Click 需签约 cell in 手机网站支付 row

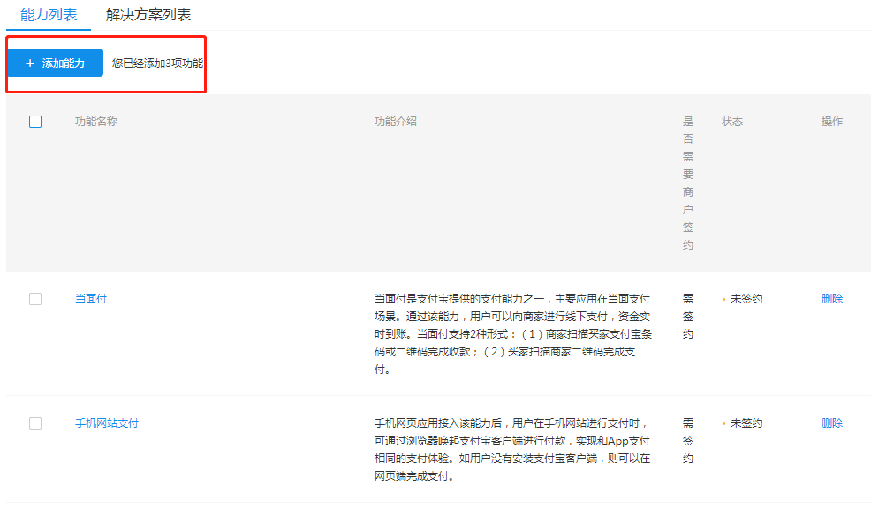pos(688,440)
